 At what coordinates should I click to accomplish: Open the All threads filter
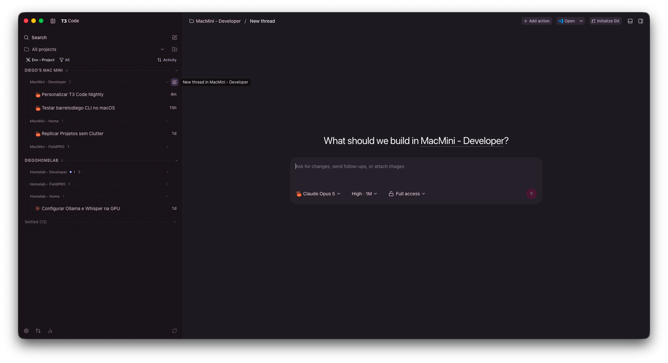coord(64,60)
